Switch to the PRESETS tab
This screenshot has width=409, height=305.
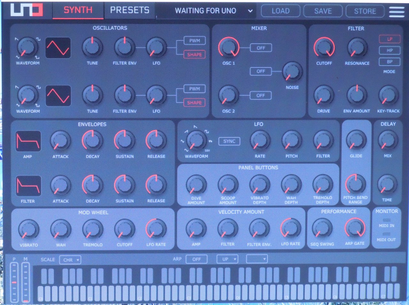coord(130,10)
